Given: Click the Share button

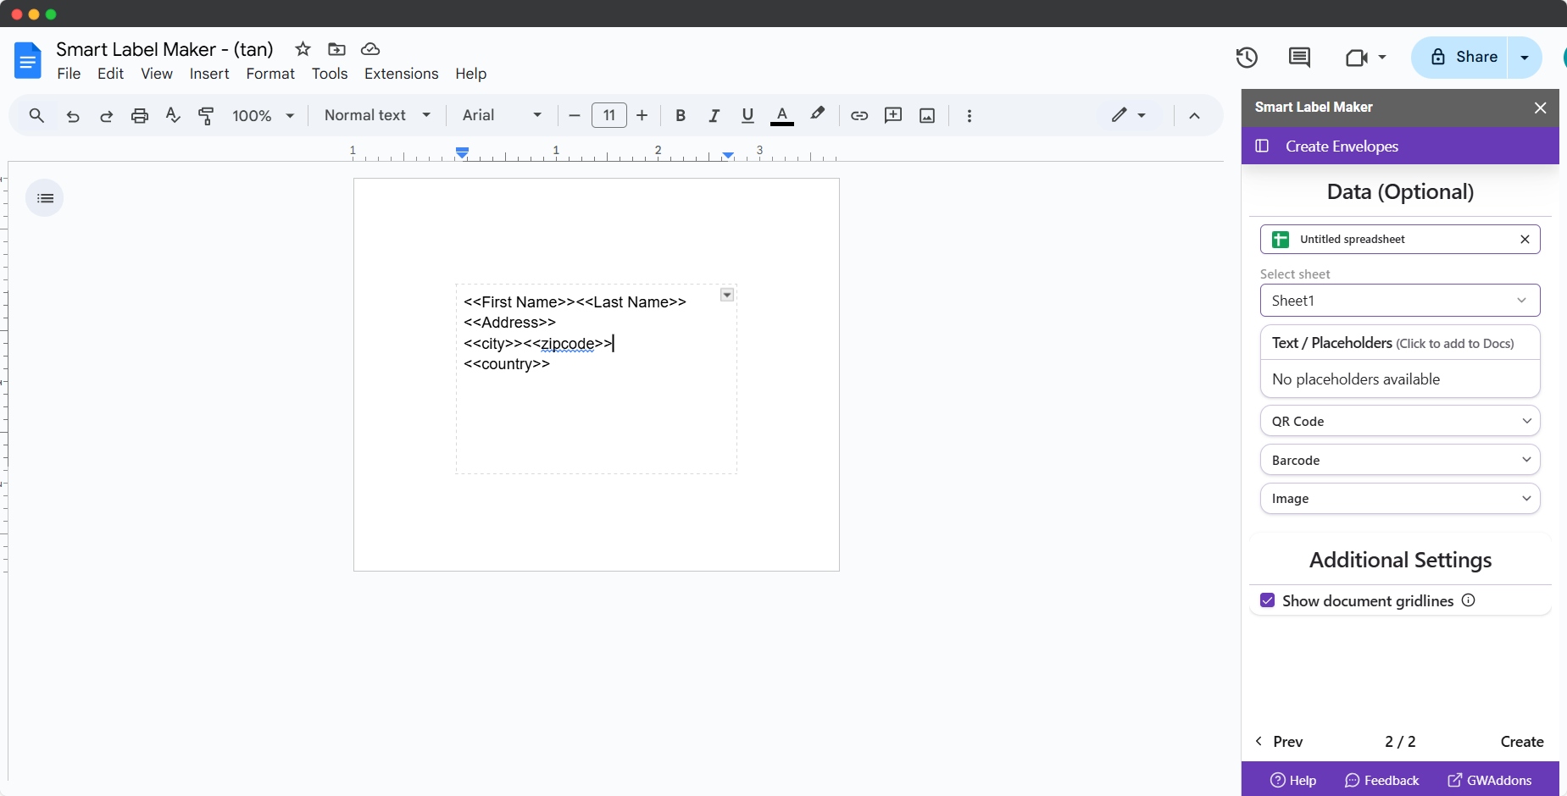Looking at the screenshot, I should (1459, 58).
